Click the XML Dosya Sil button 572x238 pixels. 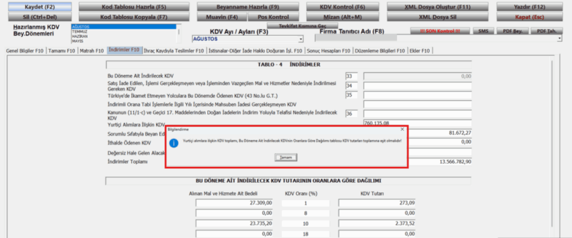(x=437, y=17)
